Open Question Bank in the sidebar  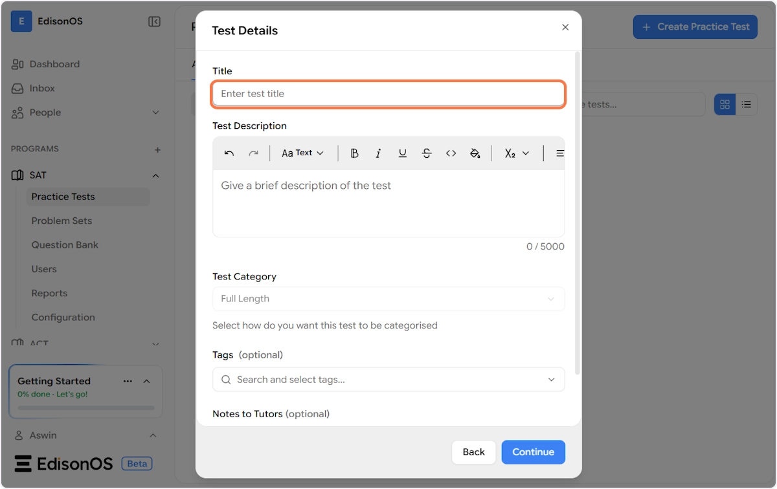pos(65,245)
